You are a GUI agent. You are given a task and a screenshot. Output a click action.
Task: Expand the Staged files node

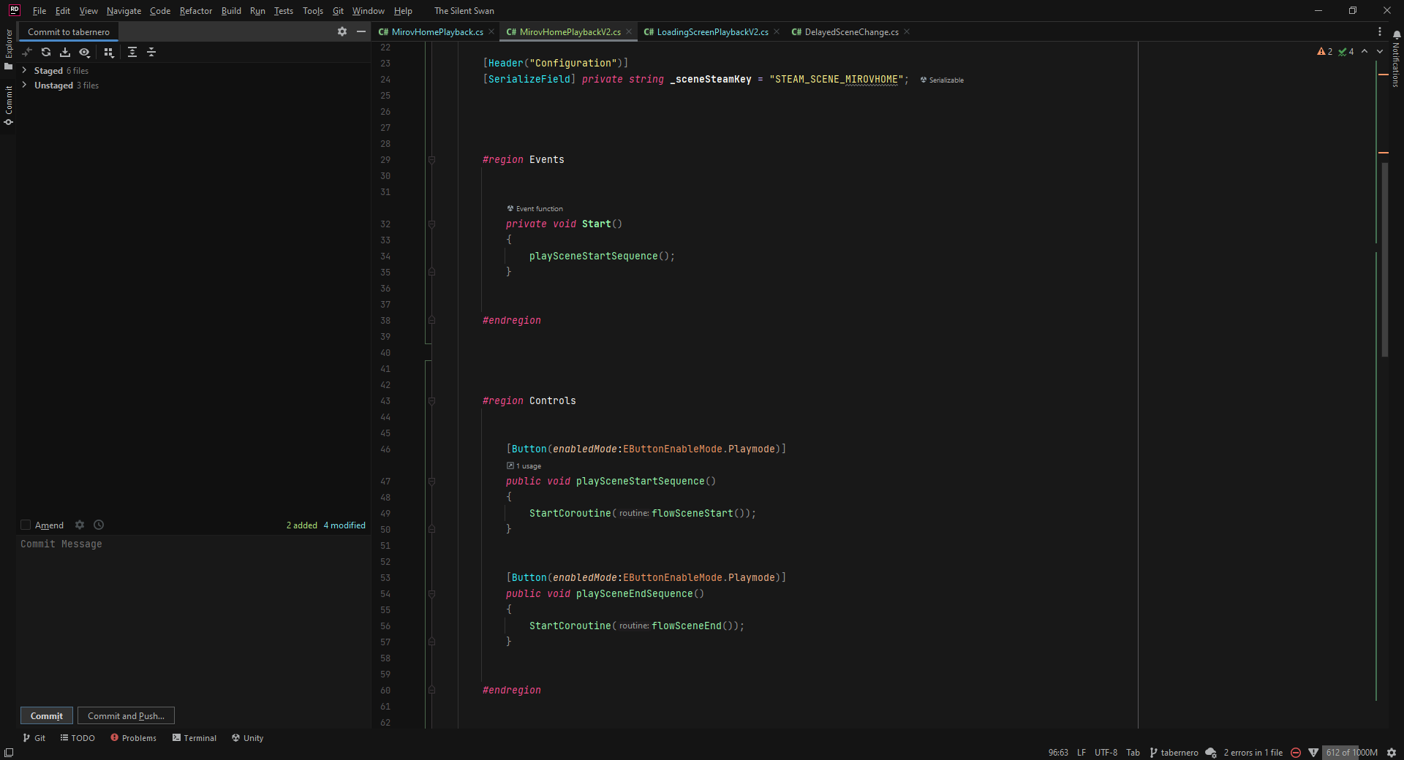(25, 70)
